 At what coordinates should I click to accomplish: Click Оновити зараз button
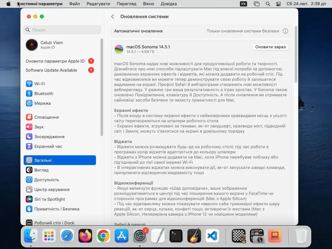270,47
